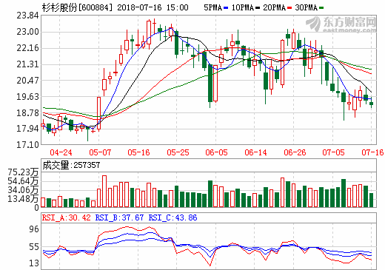Select the 07-16 date marker
This screenshot has height=270, width=385.
[372, 152]
